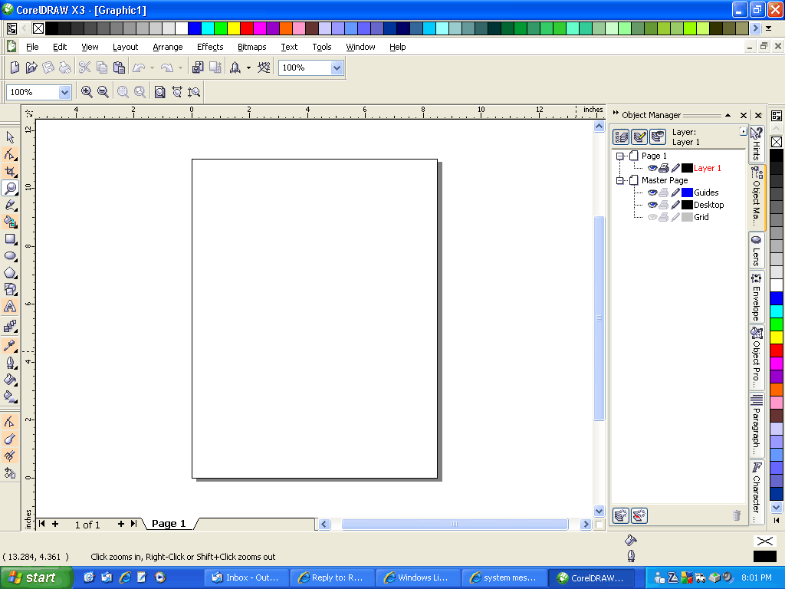Open the Undo history dropdown arrow

pyautogui.click(x=153, y=67)
